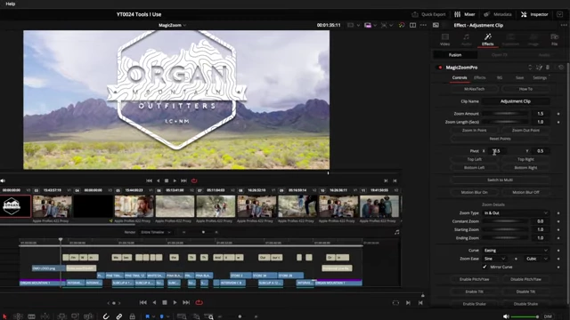This screenshot has width=570, height=320.
Task: Toggle MagicZoomPro effect enable red dot
Action: [x=440, y=68]
